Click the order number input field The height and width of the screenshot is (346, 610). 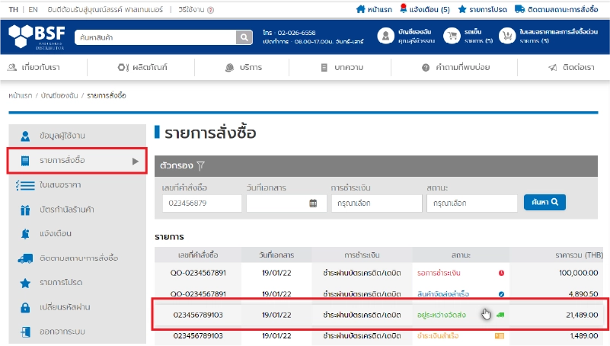202,203
